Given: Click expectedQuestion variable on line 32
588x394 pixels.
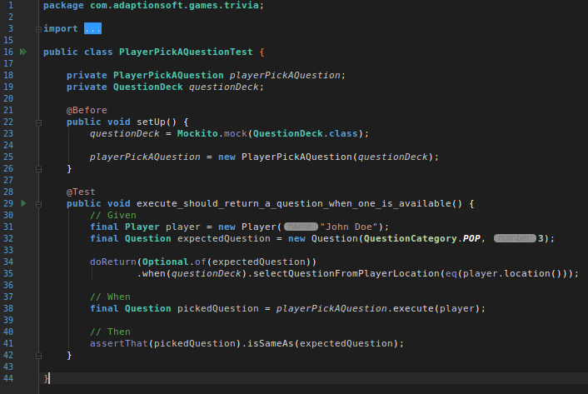Looking at the screenshot, I should tap(223, 238).
